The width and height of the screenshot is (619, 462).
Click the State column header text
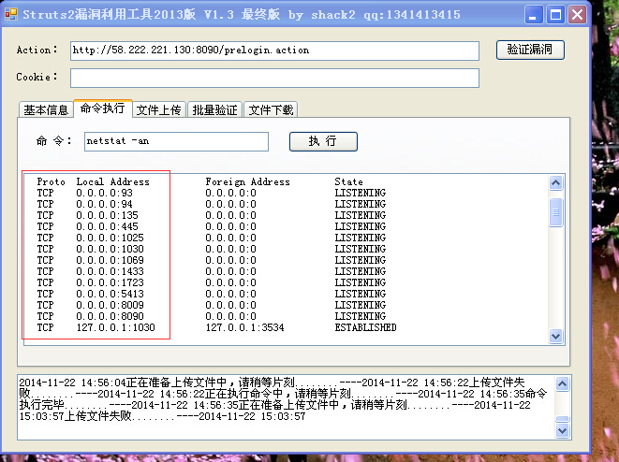(x=348, y=181)
